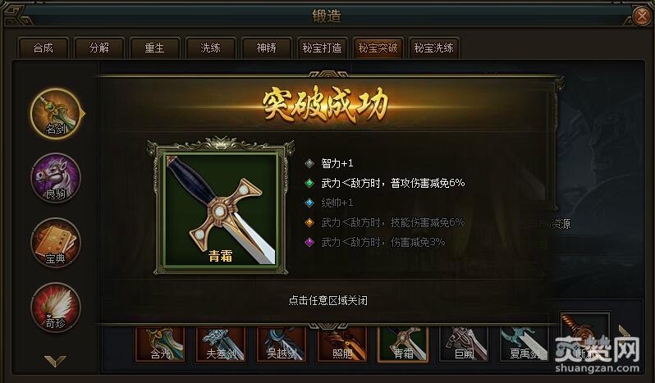Select the 巨阙 sword icon
Screen dimensions: 655x383
464,344
